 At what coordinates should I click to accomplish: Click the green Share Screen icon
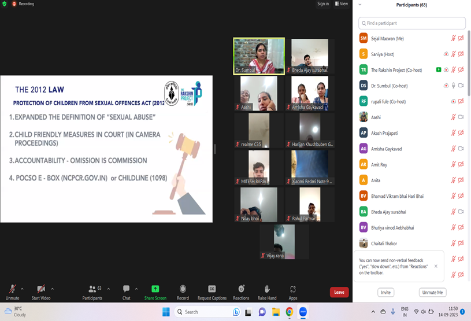coord(155,289)
